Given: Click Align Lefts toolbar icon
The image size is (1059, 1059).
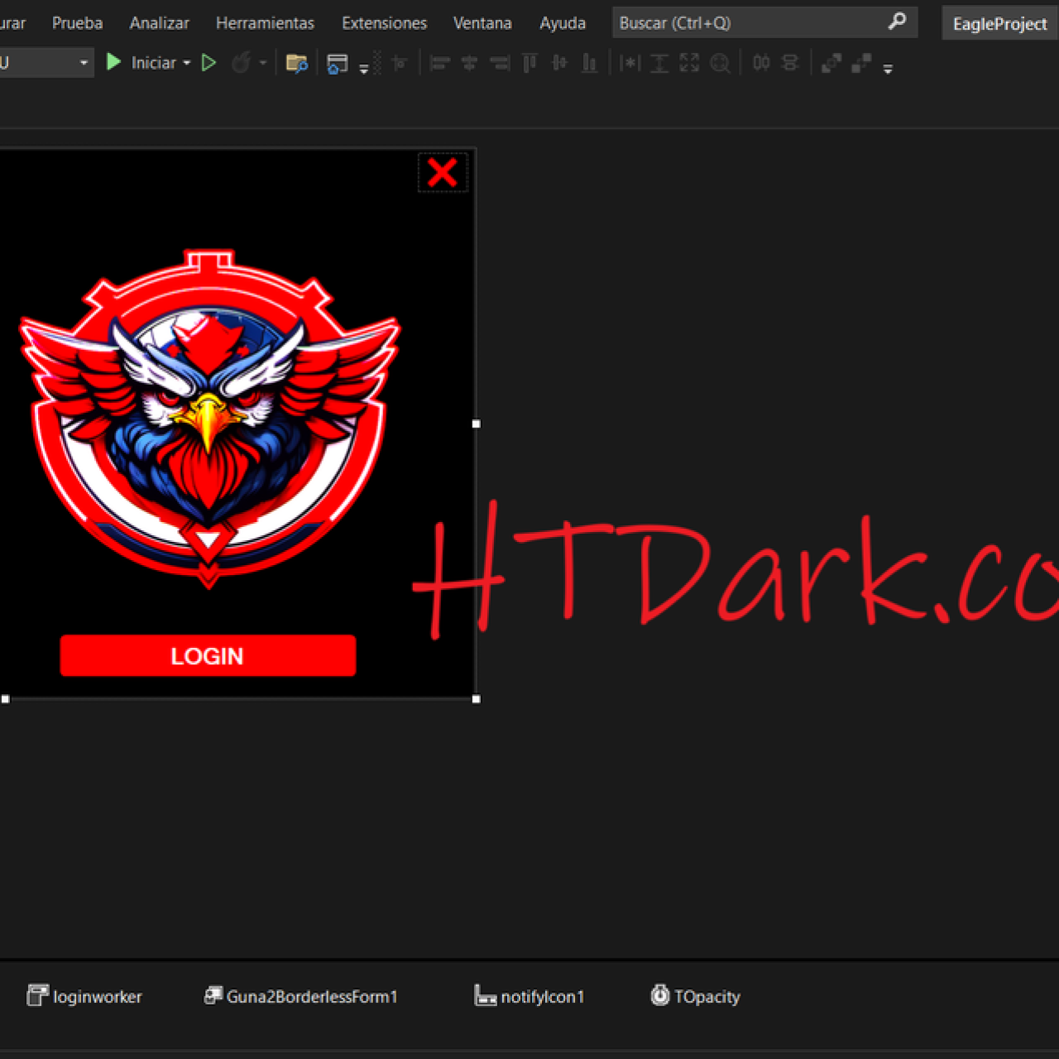Looking at the screenshot, I should click(x=439, y=63).
